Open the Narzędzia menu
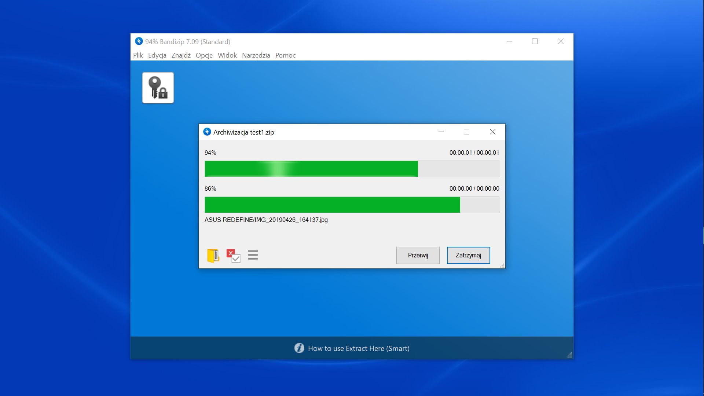Screen dimensions: 704x396 (x=256, y=55)
